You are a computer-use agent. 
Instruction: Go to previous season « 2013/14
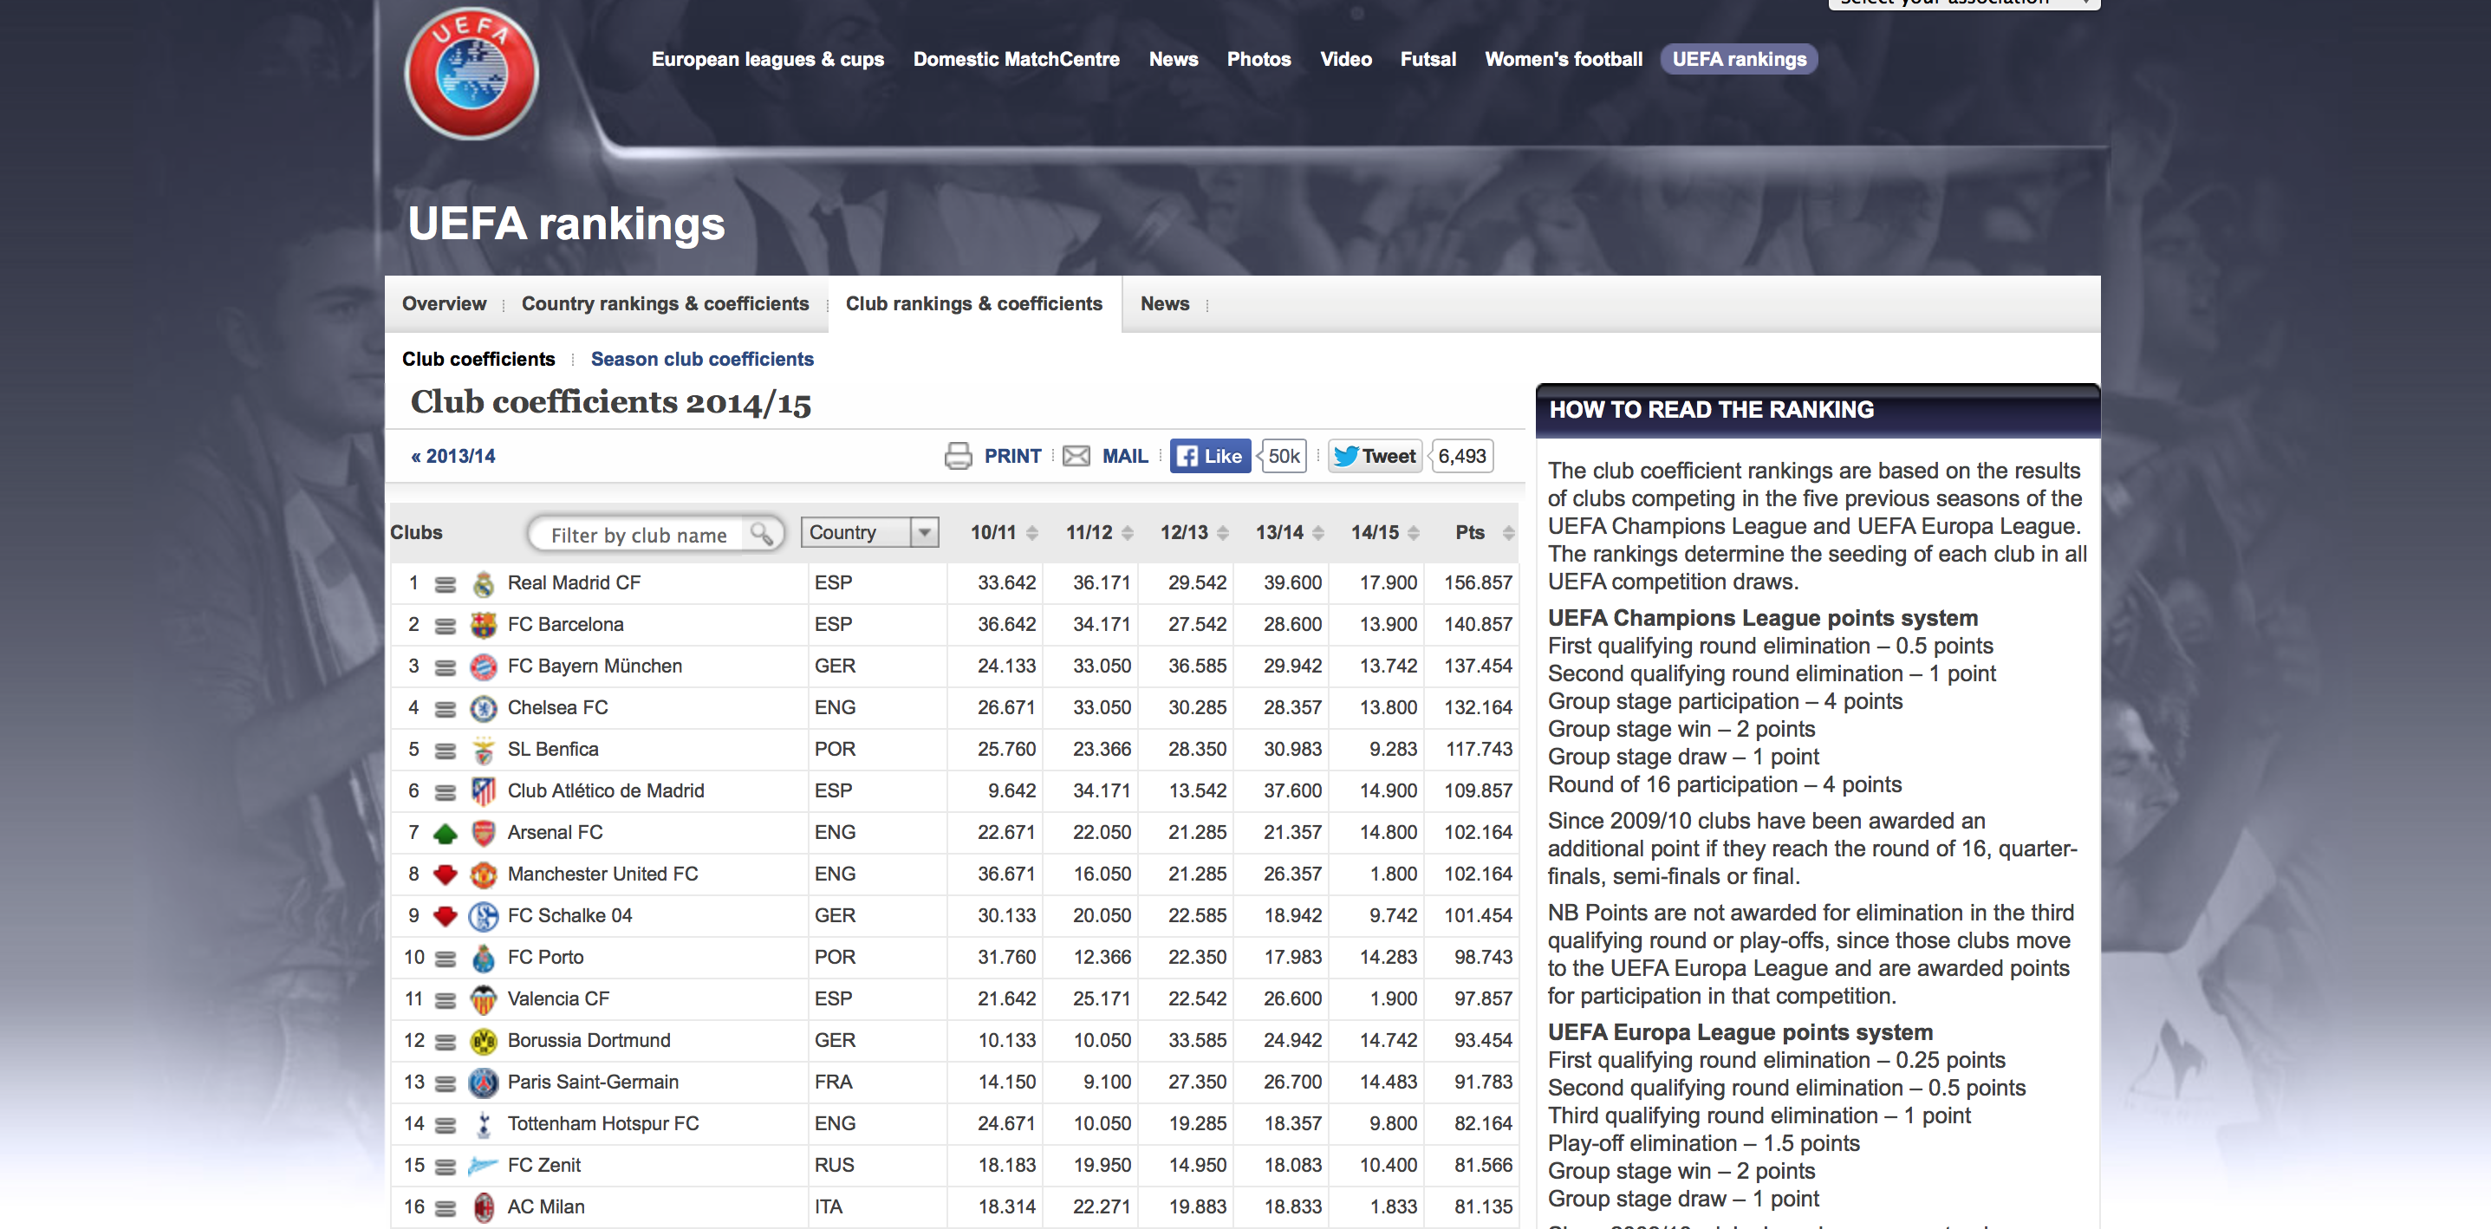tap(452, 457)
